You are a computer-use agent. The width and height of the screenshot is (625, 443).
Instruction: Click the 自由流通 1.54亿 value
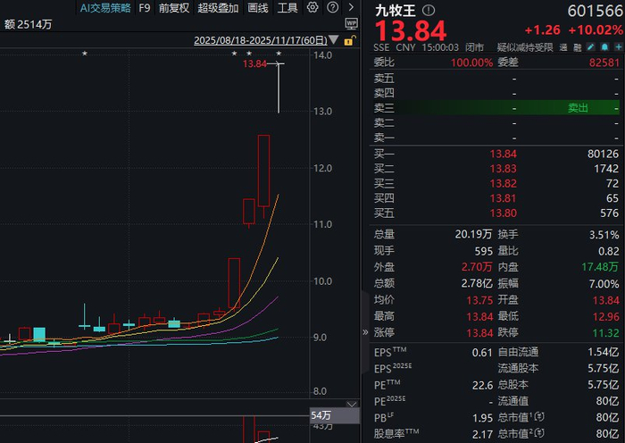(603, 352)
